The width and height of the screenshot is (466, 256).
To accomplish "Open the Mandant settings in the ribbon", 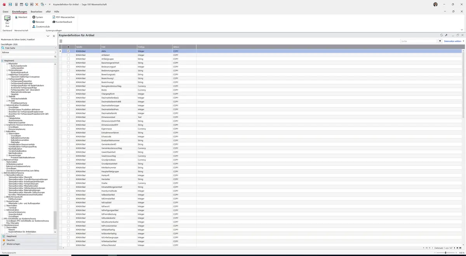I will pyautogui.click(x=21, y=17).
